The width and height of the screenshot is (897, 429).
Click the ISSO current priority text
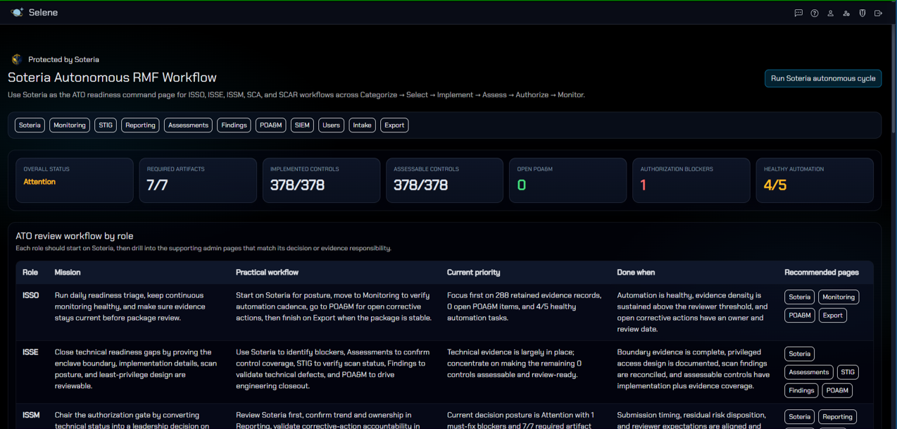524,306
